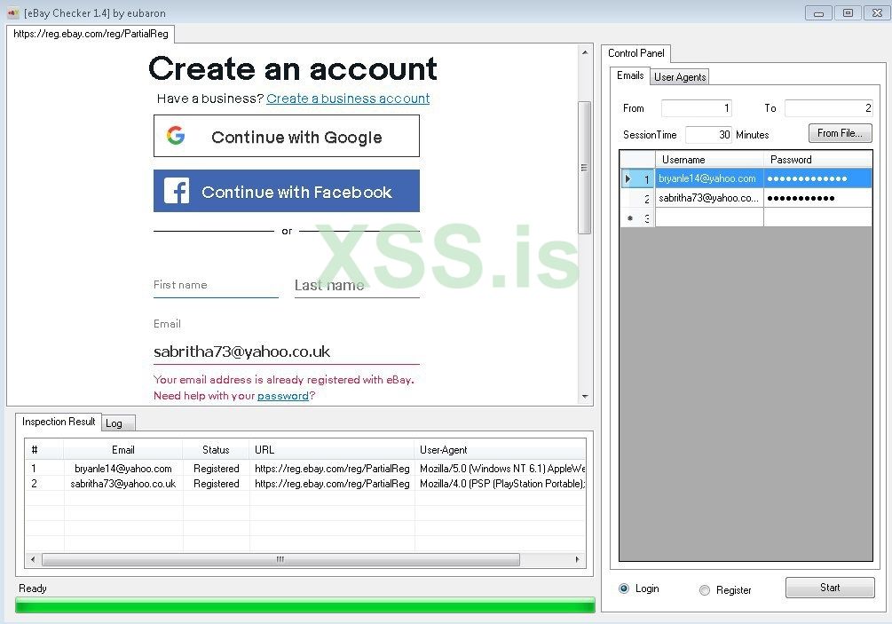
Task: Select the Register radio button
Action: point(704,590)
